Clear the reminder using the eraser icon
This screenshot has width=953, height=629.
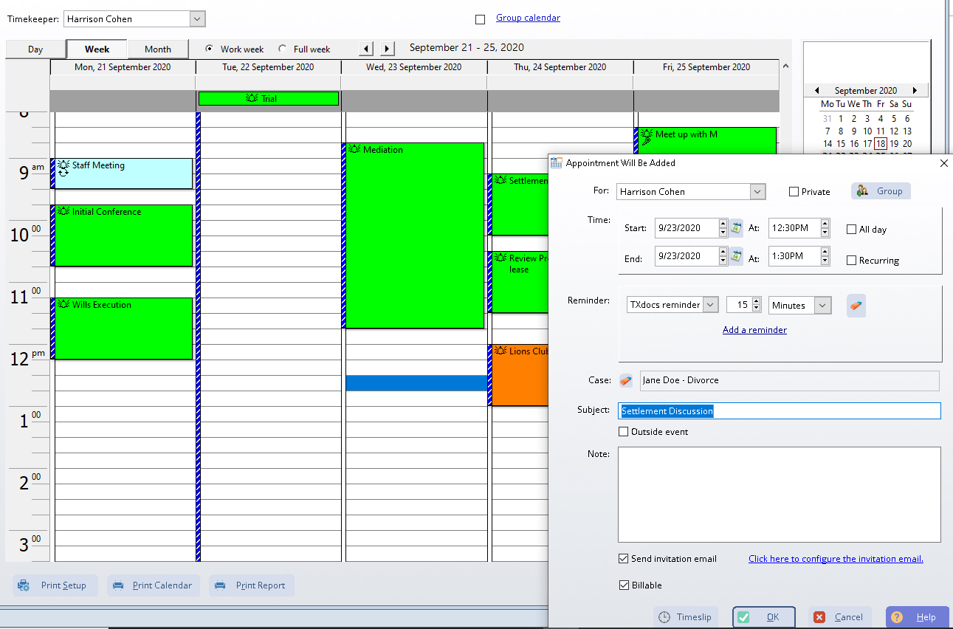click(856, 304)
